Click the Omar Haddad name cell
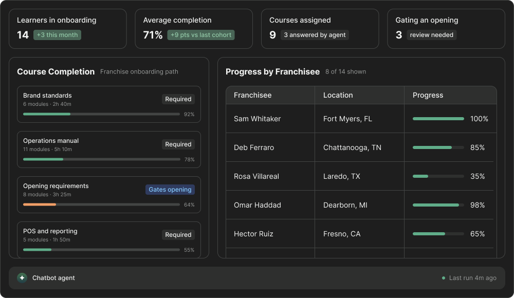Image resolution: width=514 pixels, height=298 pixels. point(270,205)
